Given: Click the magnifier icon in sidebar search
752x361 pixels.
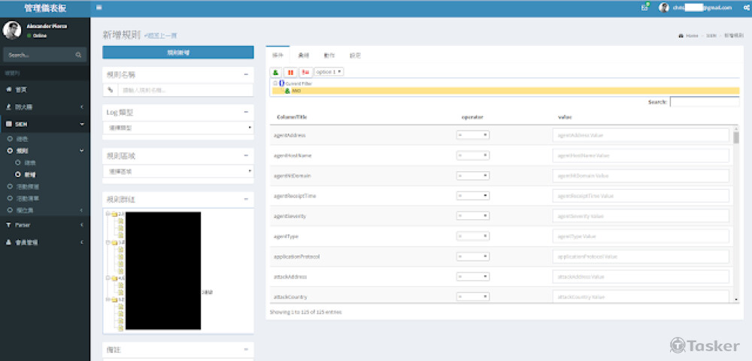Looking at the screenshot, I should (x=78, y=56).
